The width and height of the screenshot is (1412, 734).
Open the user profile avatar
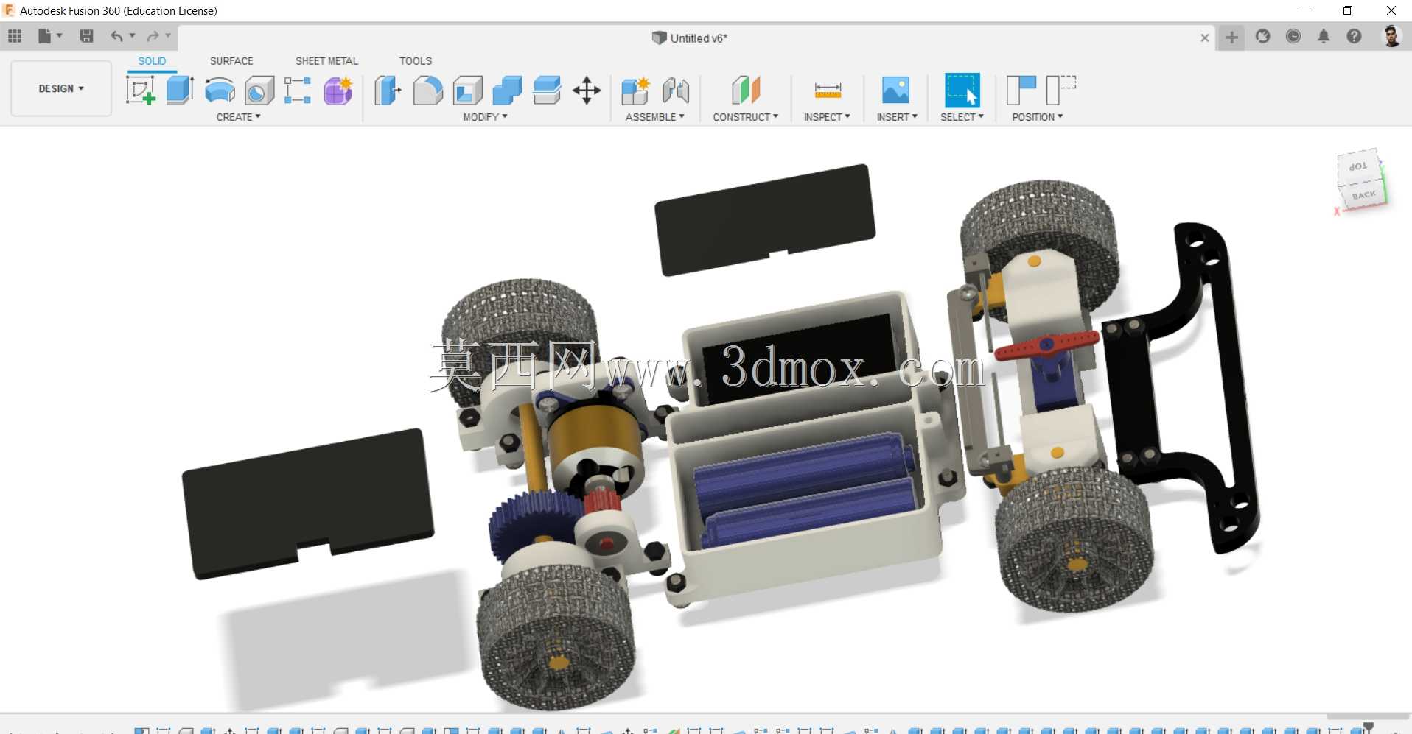(x=1391, y=36)
